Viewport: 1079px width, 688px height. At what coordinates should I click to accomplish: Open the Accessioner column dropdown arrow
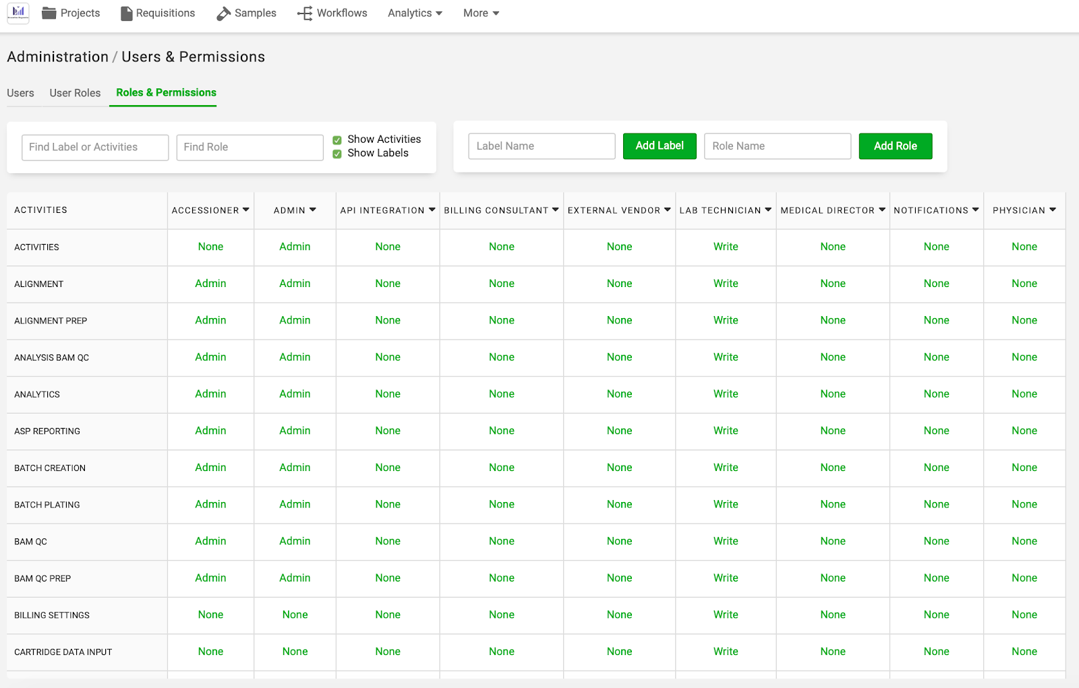click(247, 210)
